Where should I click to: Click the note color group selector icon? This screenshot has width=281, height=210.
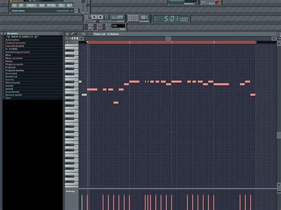pos(67,38)
